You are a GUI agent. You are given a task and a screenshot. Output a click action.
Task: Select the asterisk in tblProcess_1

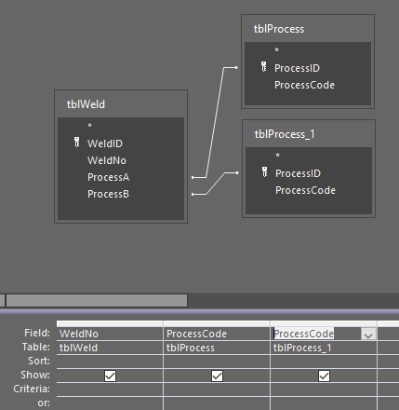(278, 156)
